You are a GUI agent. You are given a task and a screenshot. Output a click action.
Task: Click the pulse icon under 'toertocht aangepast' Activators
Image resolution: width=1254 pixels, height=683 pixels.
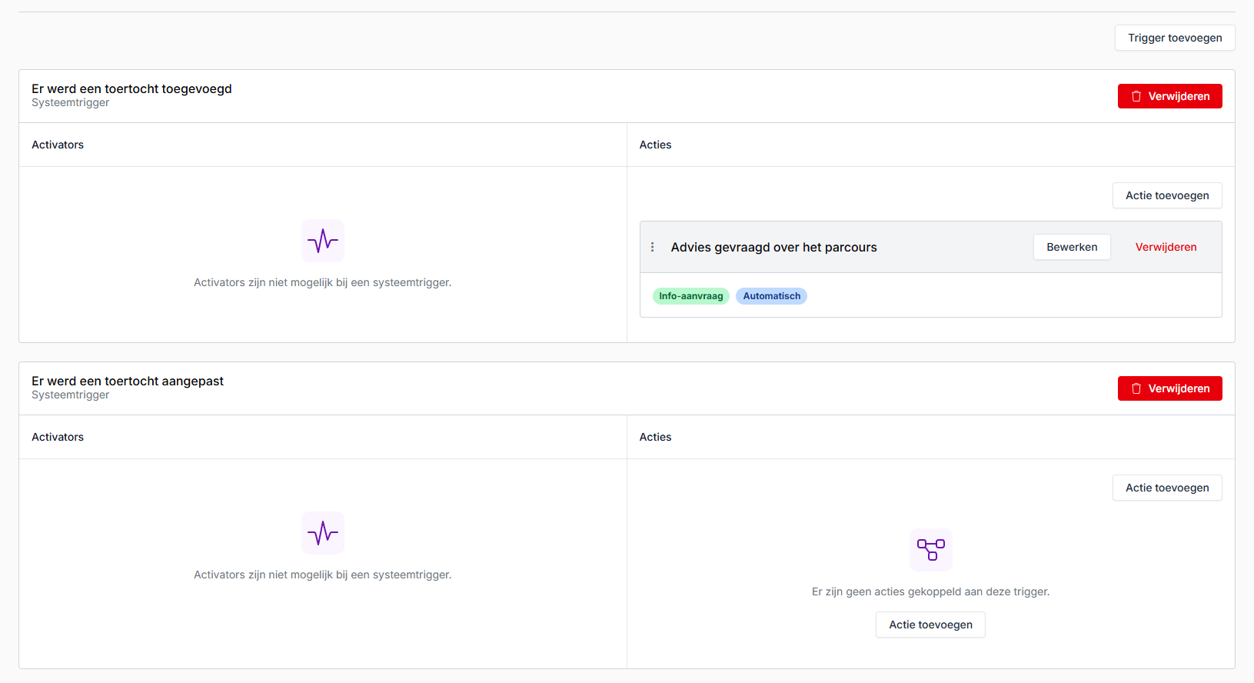(x=323, y=533)
